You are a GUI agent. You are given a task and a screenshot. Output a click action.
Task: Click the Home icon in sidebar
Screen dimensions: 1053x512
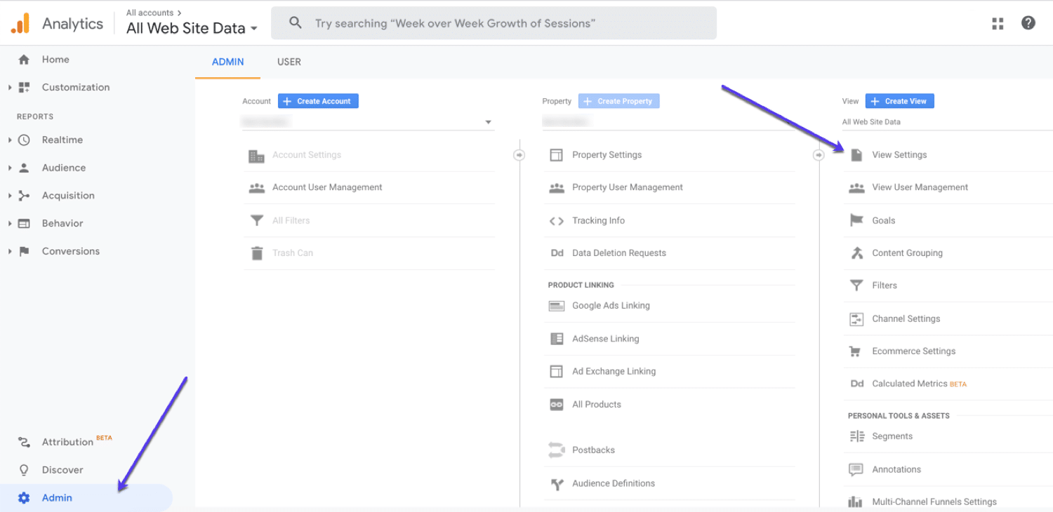coord(24,60)
